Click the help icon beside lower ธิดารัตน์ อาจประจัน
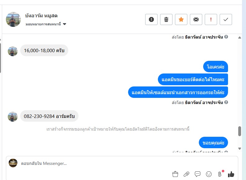This screenshot has height=180, width=246. (x=226, y=102)
